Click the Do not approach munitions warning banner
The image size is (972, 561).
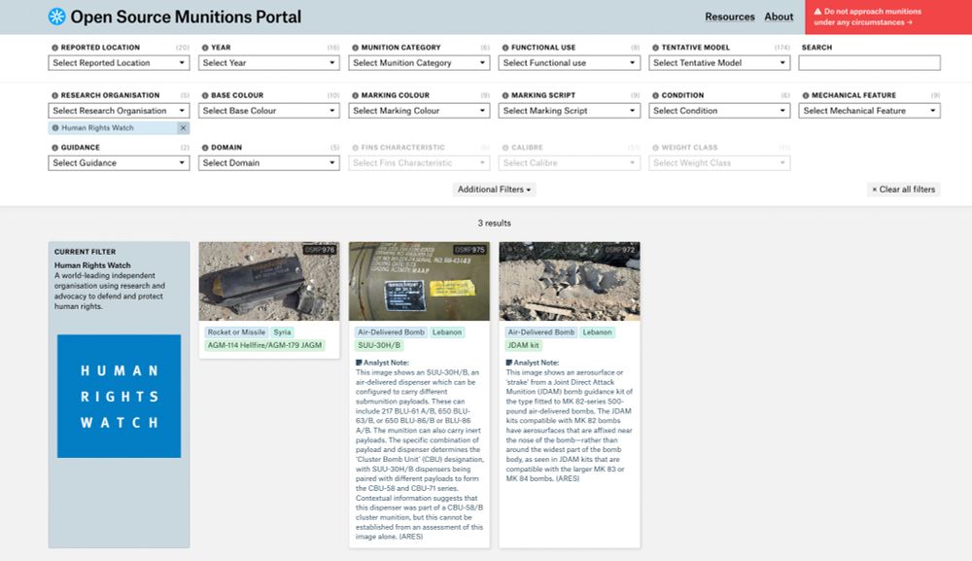tap(888, 17)
